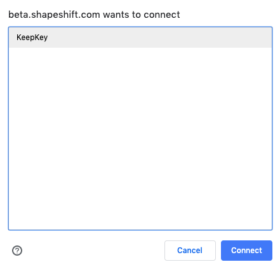Click the grey highlighted KeepKey row
The width and height of the screenshot is (280, 269).
coord(140,38)
